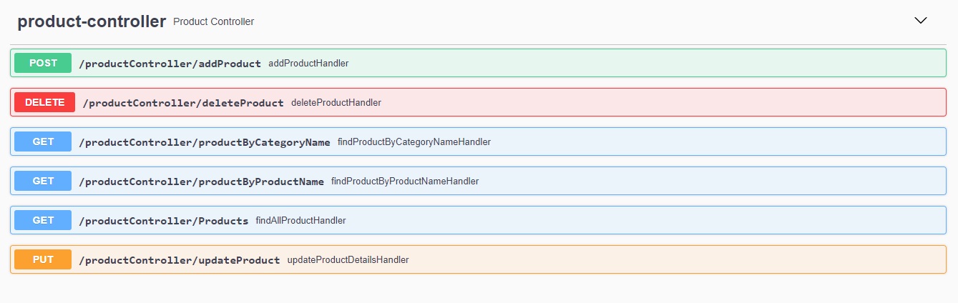958x303 pixels.
Task: Open the /productController/addProduct endpoint path
Action: point(170,64)
